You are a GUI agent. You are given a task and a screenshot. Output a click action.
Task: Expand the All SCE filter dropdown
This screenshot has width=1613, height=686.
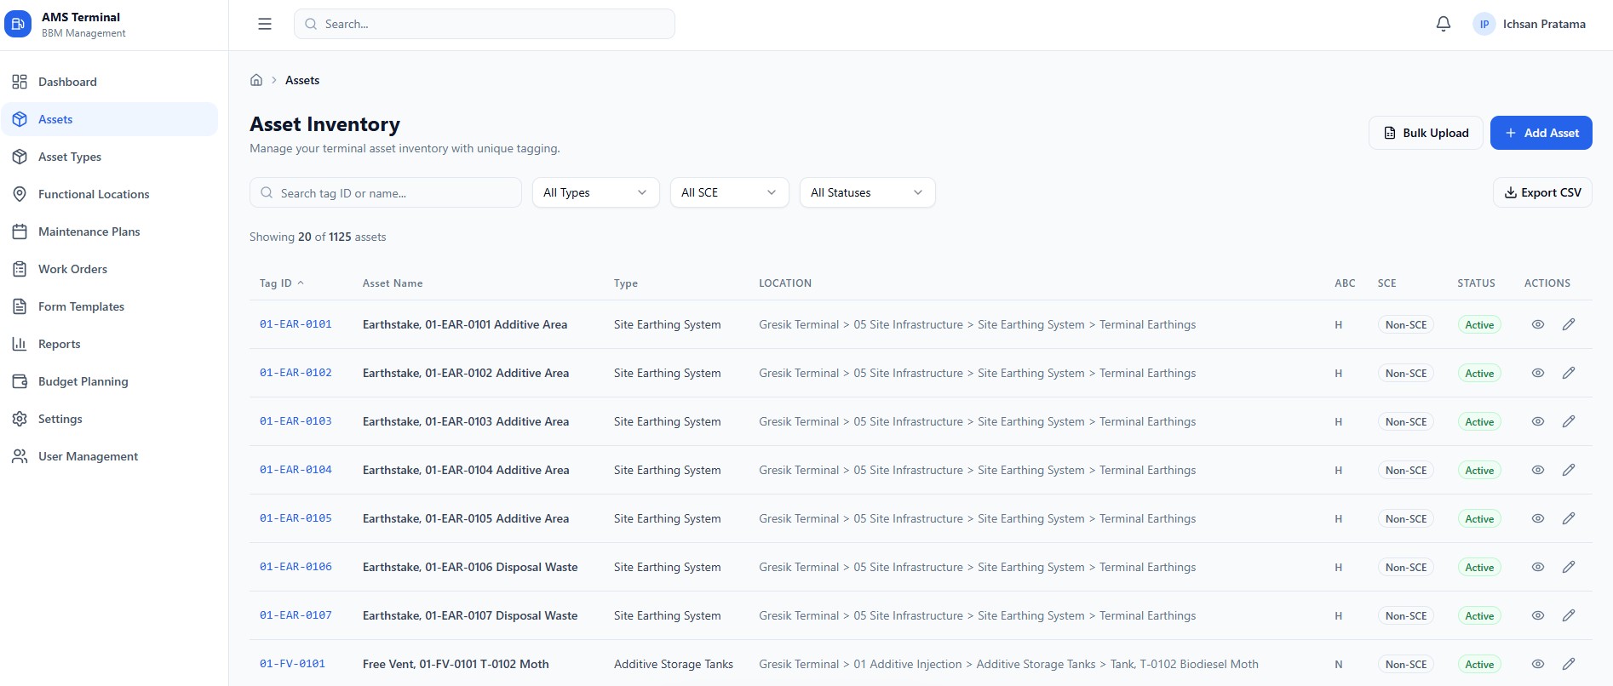point(729,192)
